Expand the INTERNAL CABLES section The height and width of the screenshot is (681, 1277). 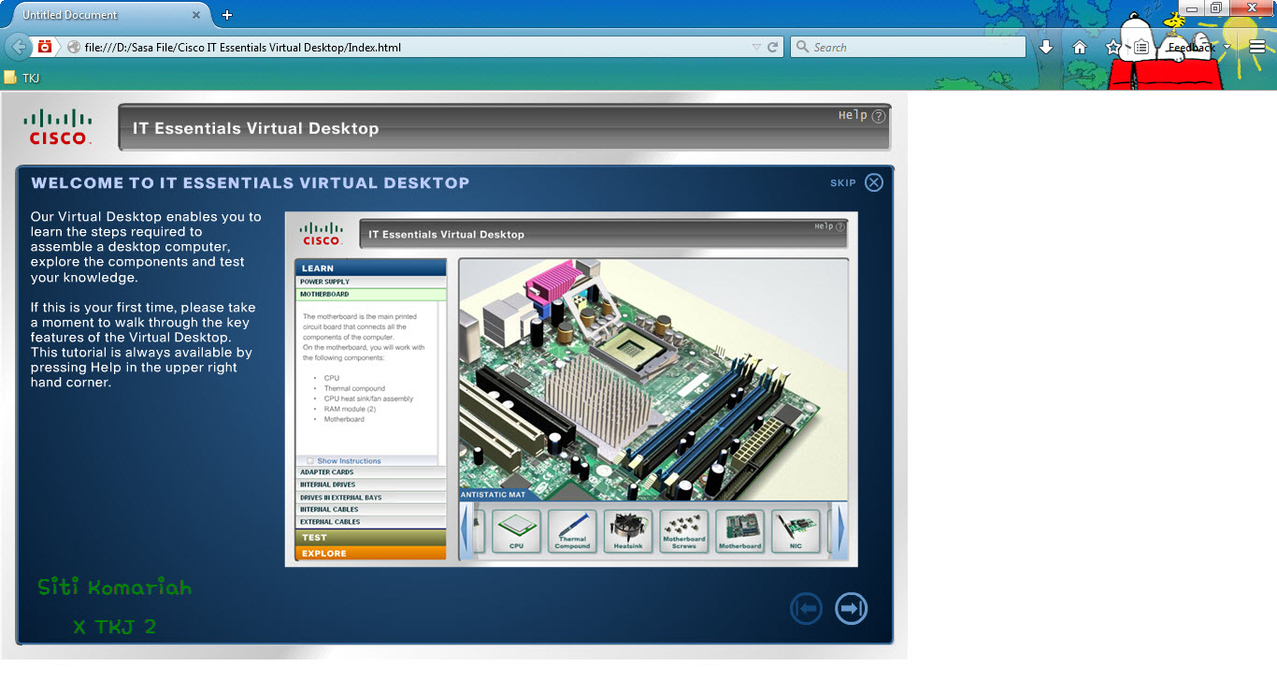point(370,509)
